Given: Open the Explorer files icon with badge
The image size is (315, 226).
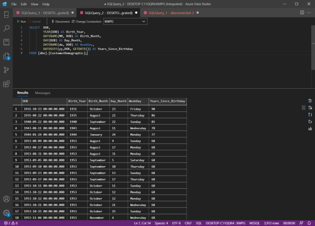Looking at the screenshot, I should pyautogui.click(x=7, y=56).
